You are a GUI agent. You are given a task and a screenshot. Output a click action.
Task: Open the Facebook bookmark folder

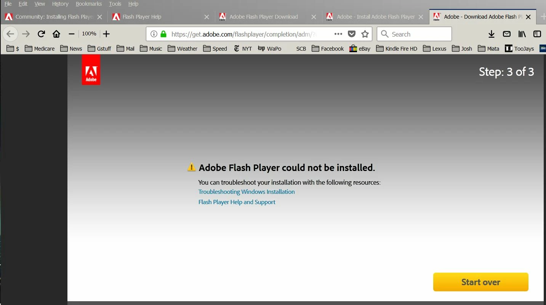click(x=328, y=48)
